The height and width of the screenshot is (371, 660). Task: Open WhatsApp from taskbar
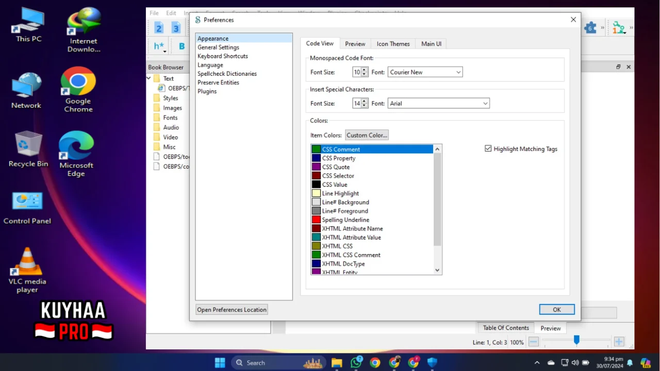pos(356,363)
